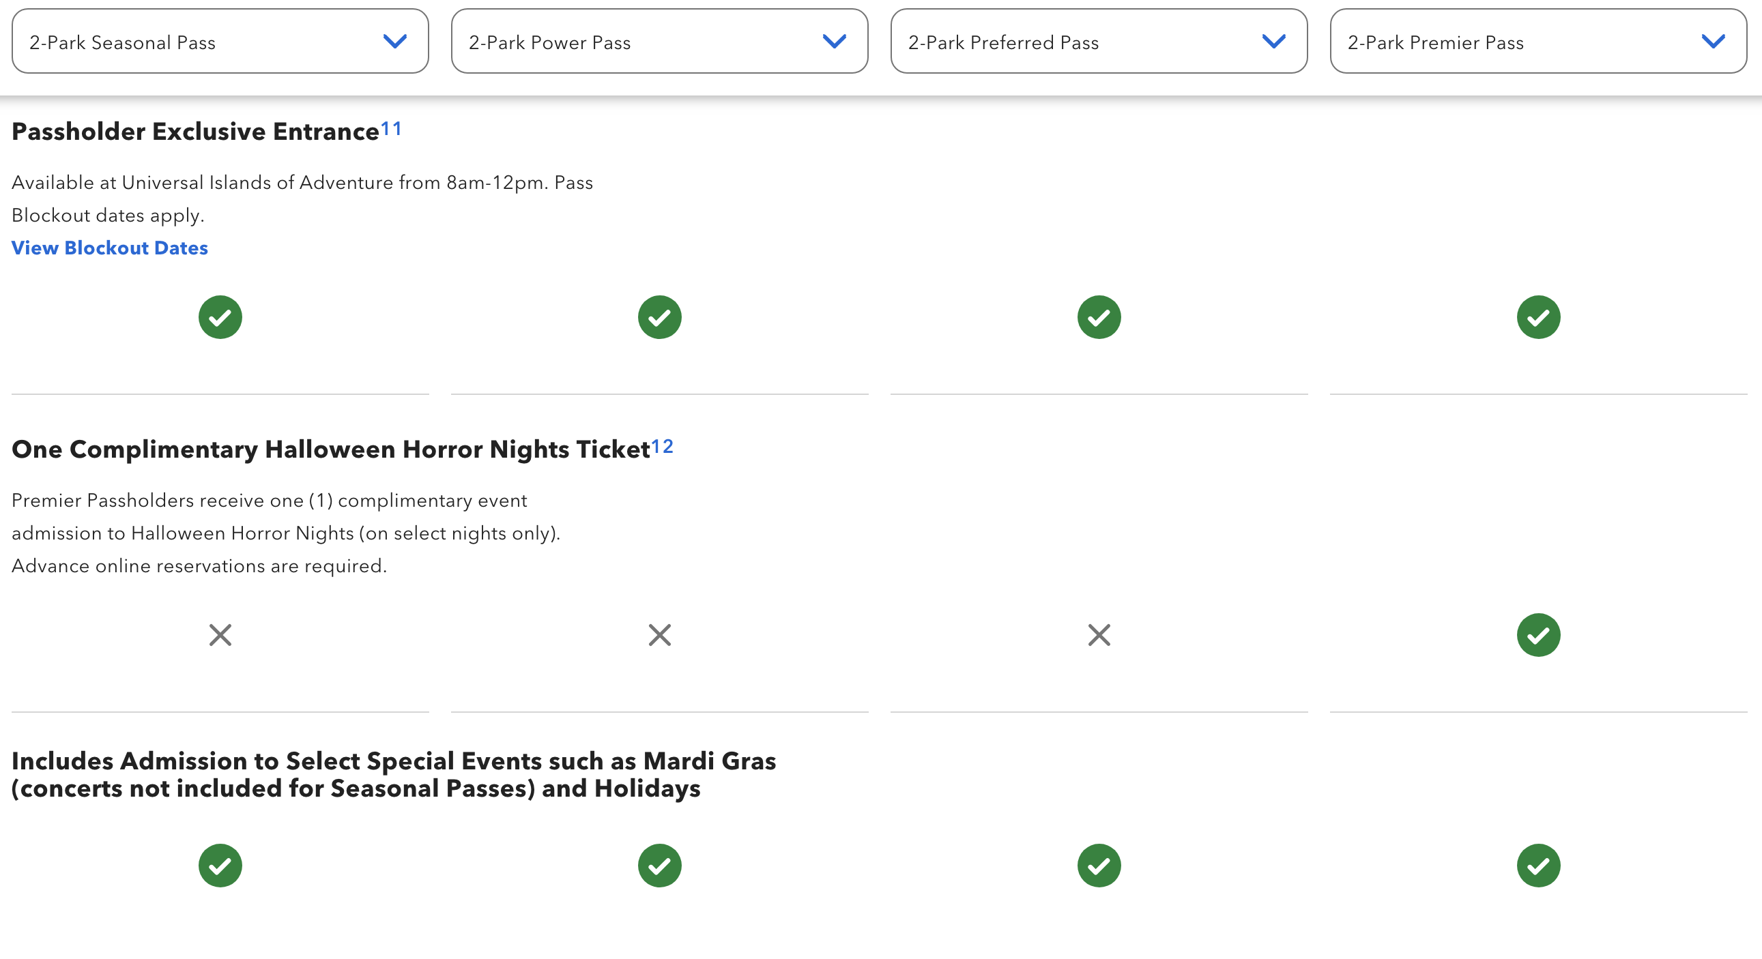Expand the 2-Park Premier Pass selector
Image resolution: width=1762 pixels, height=959 pixels.
coord(1537,42)
